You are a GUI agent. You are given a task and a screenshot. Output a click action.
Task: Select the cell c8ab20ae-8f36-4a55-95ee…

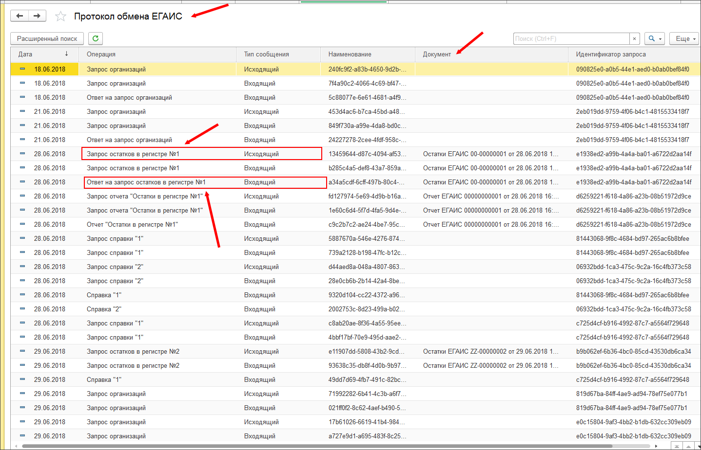368,323
